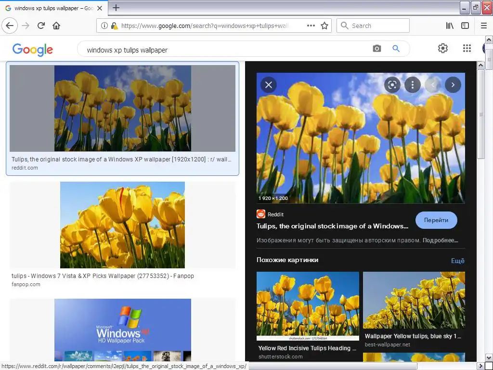Click the Wallpaper Yellow tulips, blue sky caption

pos(413,336)
